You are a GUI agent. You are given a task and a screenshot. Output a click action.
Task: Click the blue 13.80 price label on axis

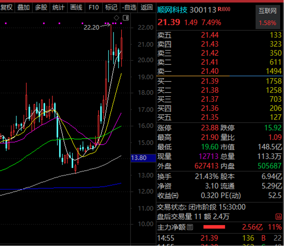pyautogui.click(x=139, y=158)
